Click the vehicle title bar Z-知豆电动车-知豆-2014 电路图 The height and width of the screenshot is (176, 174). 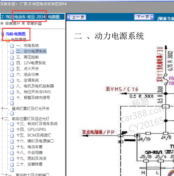point(32,17)
